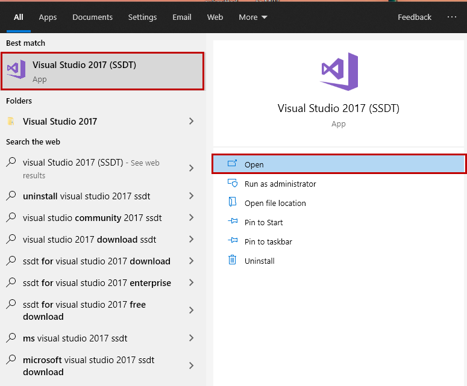Switch to the Apps filter tab

pos(48,17)
